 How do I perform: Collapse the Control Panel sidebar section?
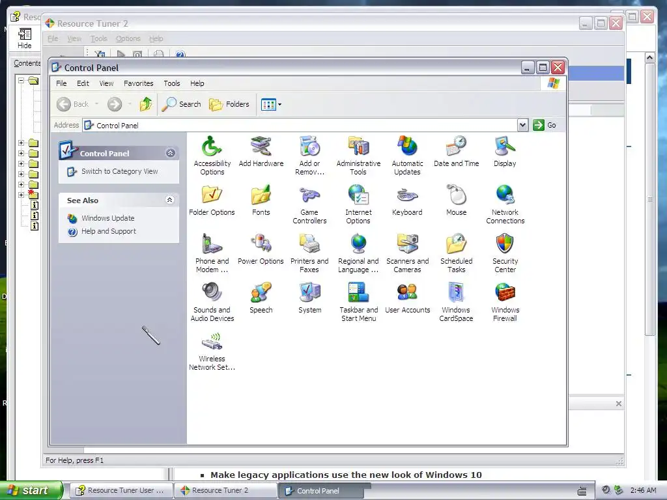(170, 153)
